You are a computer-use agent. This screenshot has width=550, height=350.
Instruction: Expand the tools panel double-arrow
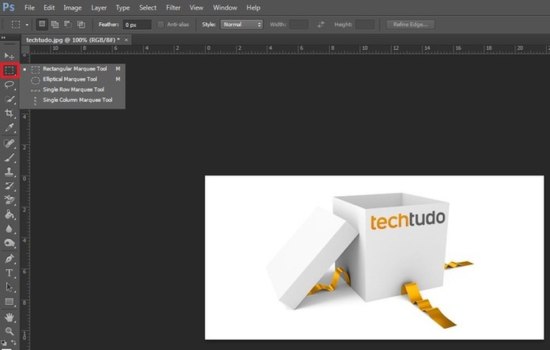tap(5, 38)
